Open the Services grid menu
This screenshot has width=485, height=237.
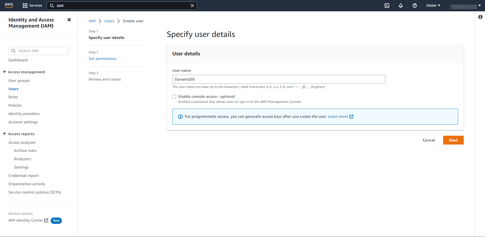tap(32, 6)
